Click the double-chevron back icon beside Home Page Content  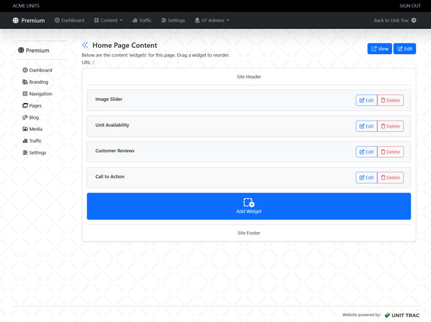coord(85,45)
